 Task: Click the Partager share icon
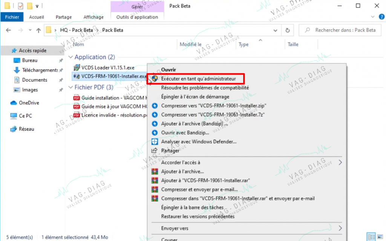coord(154,151)
